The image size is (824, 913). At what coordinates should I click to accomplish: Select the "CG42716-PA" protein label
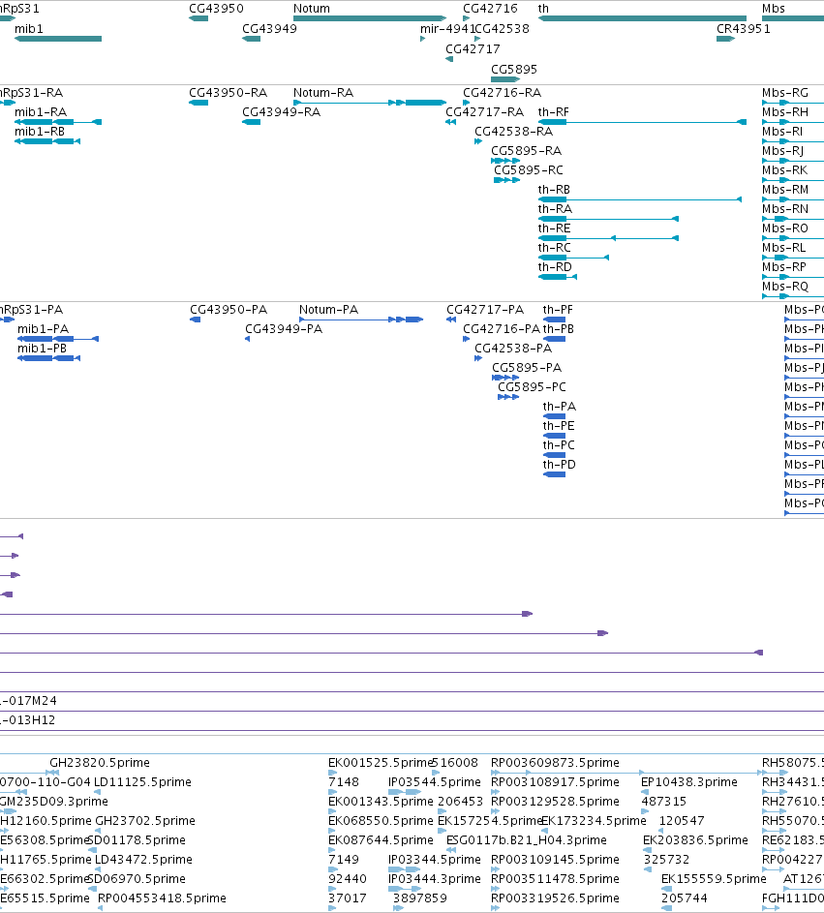(502, 329)
